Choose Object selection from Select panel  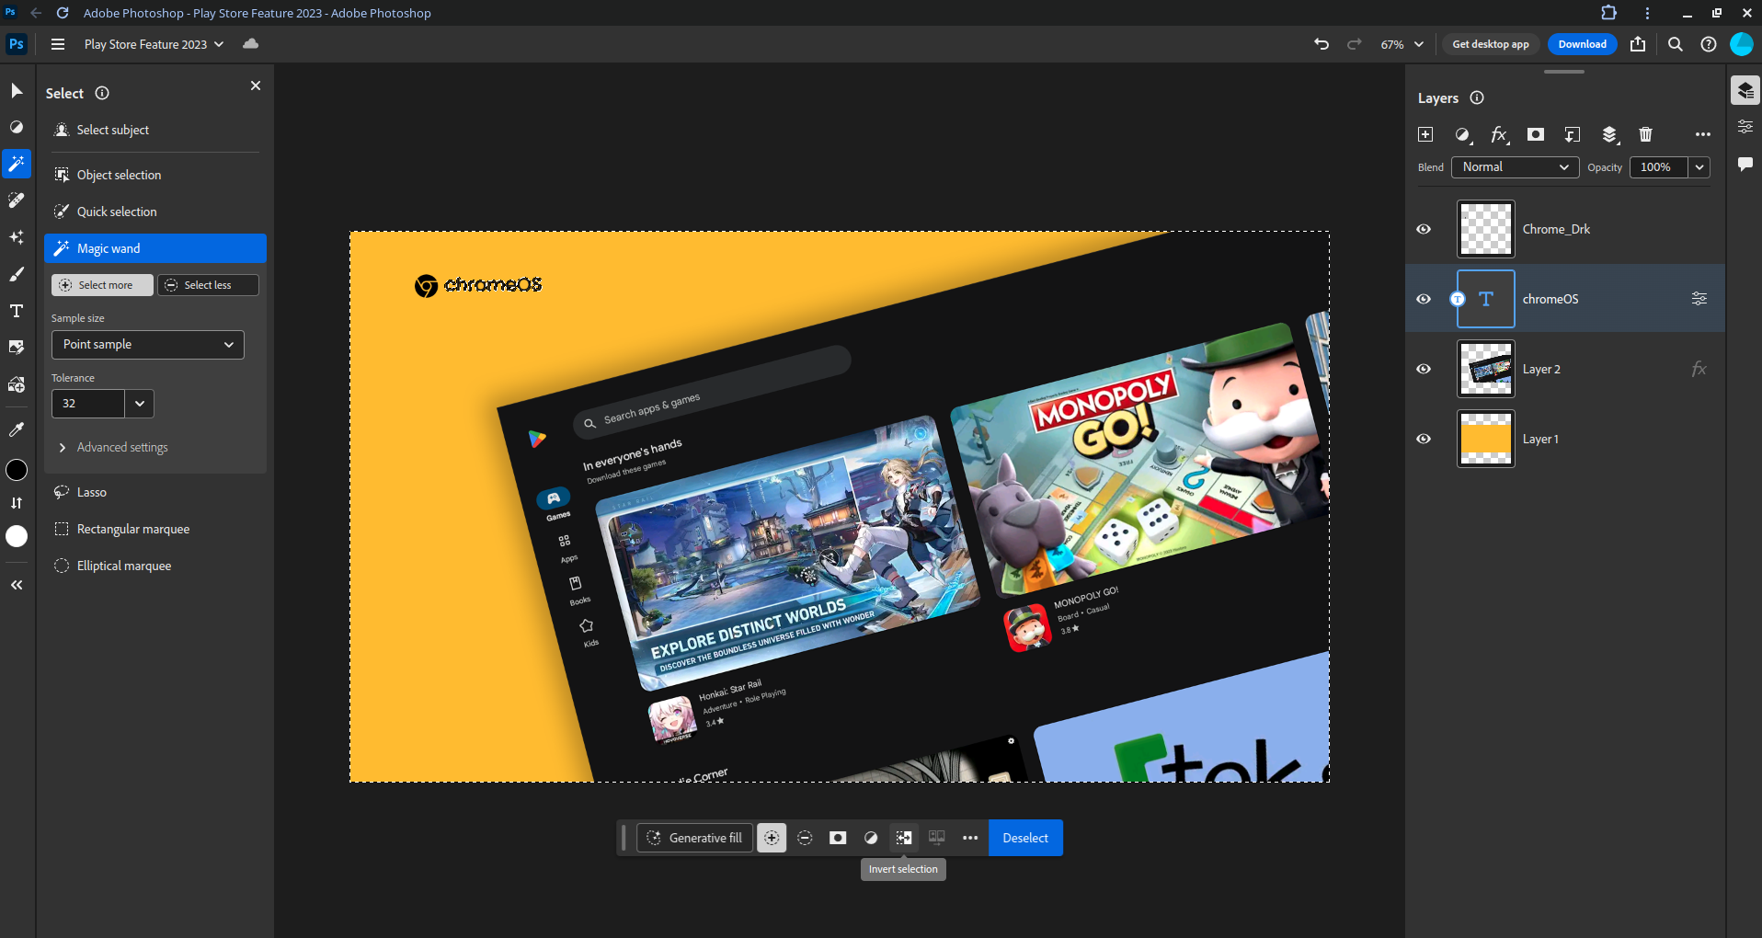(119, 175)
